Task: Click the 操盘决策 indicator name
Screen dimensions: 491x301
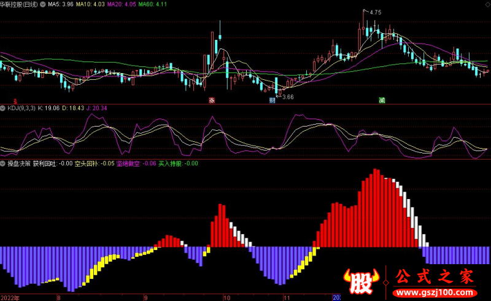Action: coord(19,163)
